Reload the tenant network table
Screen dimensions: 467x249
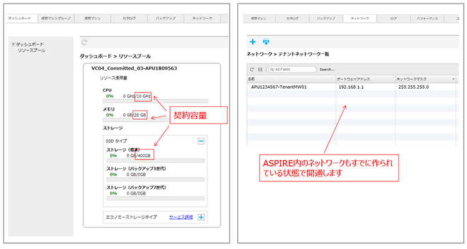252,70
